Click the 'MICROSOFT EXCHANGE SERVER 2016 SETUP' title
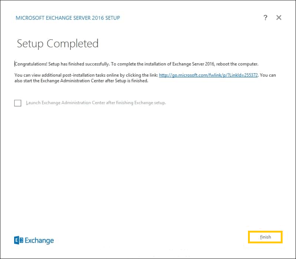This screenshot has height=259, width=296. 68,18
